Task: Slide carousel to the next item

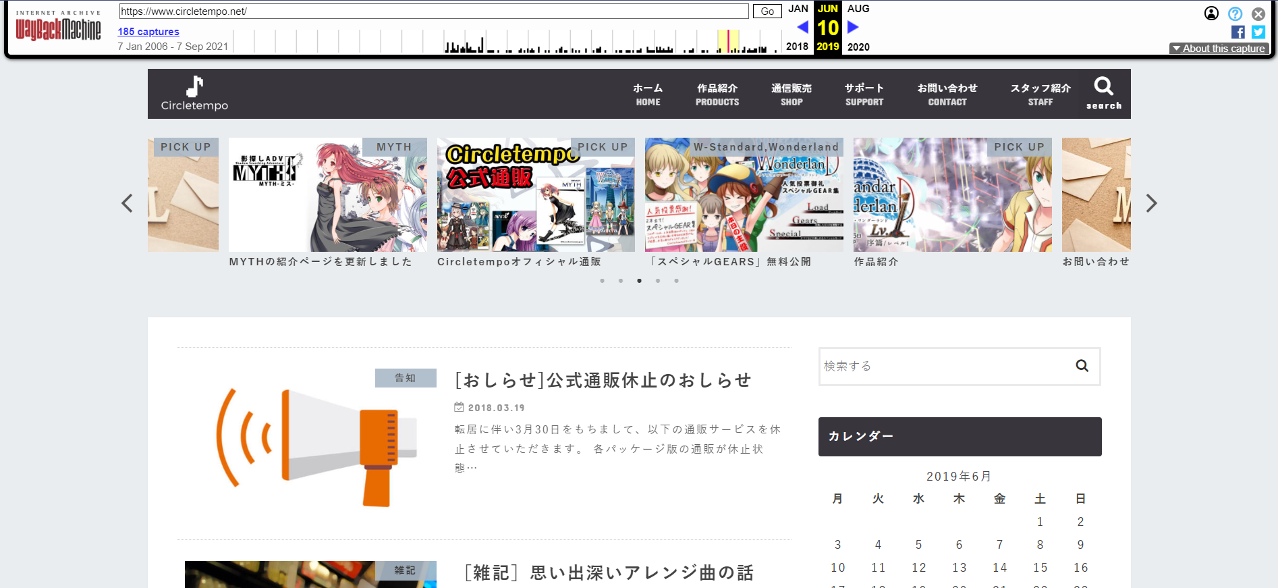Action: [x=1151, y=203]
